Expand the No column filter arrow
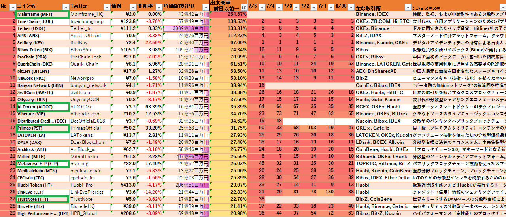The image size is (506, 217). click(12, 7)
